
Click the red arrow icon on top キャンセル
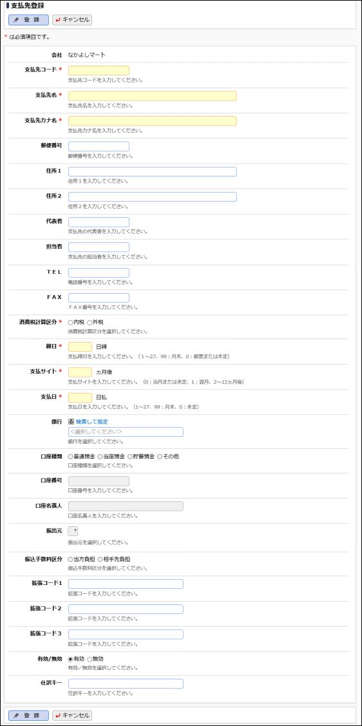tap(58, 20)
